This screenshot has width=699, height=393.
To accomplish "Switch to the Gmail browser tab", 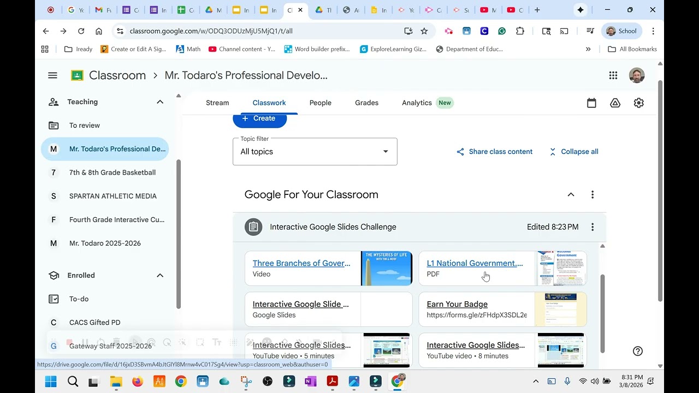I will tap(103, 10).
